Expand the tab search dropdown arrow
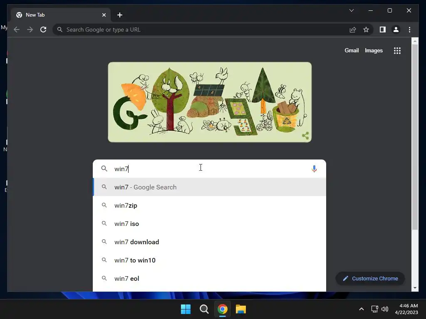The height and width of the screenshot is (319, 426). pos(351,10)
